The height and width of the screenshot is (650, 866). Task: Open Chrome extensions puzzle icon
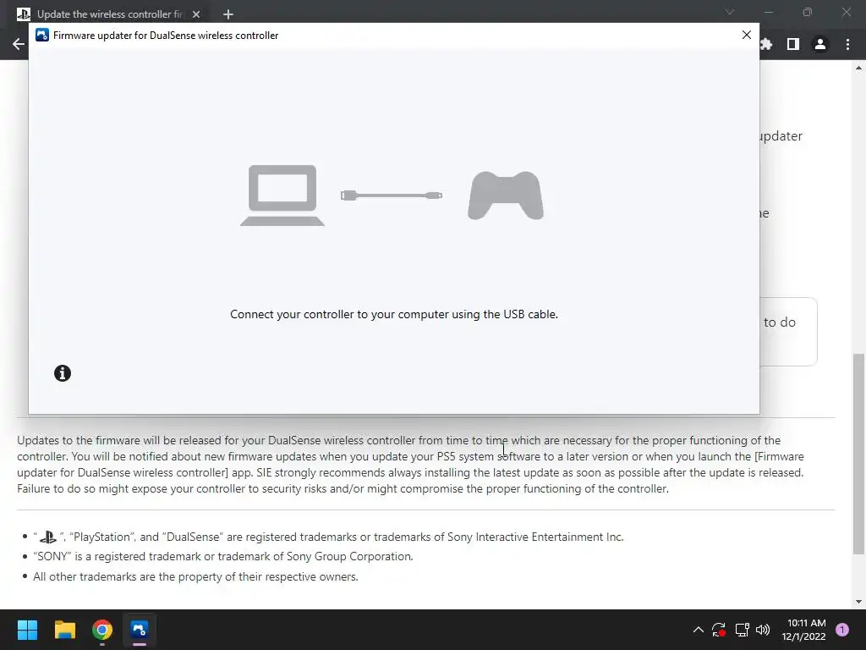(x=766, y=44)
